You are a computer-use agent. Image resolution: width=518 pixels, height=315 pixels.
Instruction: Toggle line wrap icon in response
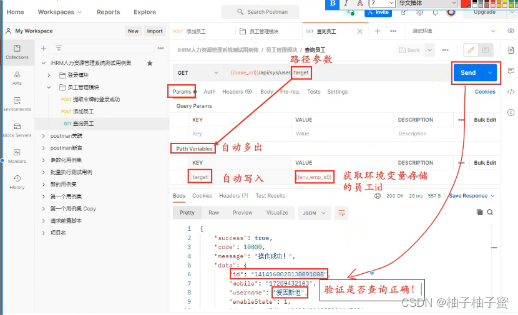[x=341, y=213]
